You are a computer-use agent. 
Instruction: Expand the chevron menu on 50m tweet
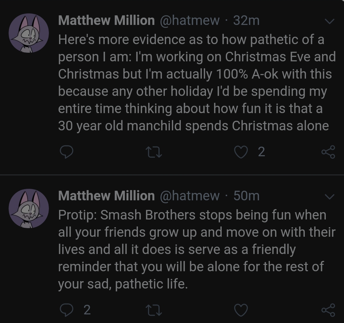329,196
